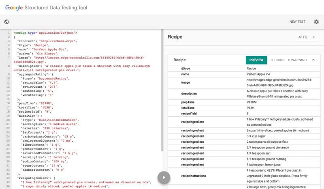This screenshot has height=189, width=324.
Task: Click the "calories" code line
Action: pos(45,128)
